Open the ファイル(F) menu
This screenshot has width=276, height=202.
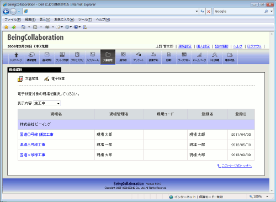(x=13, y=19)
